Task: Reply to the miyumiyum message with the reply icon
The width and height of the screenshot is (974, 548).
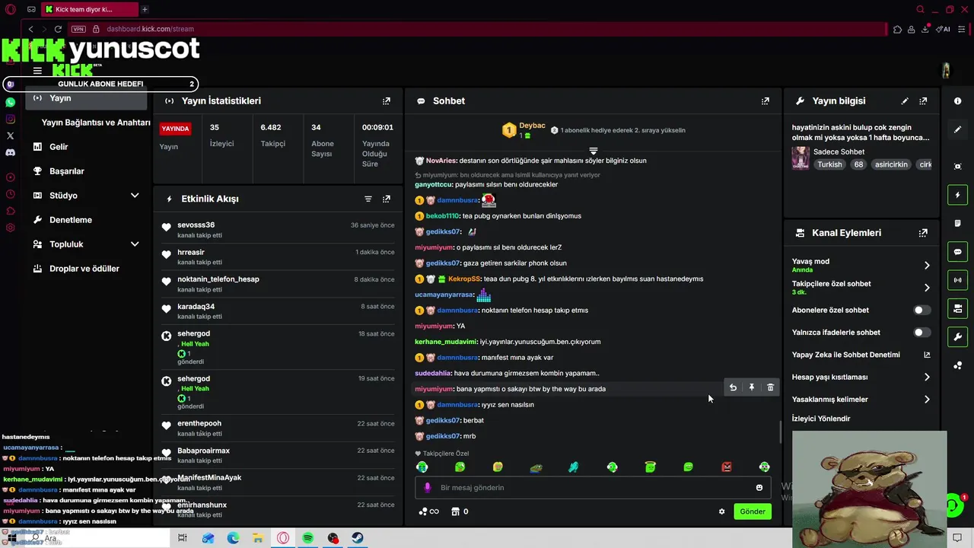Action: point(733,387)
